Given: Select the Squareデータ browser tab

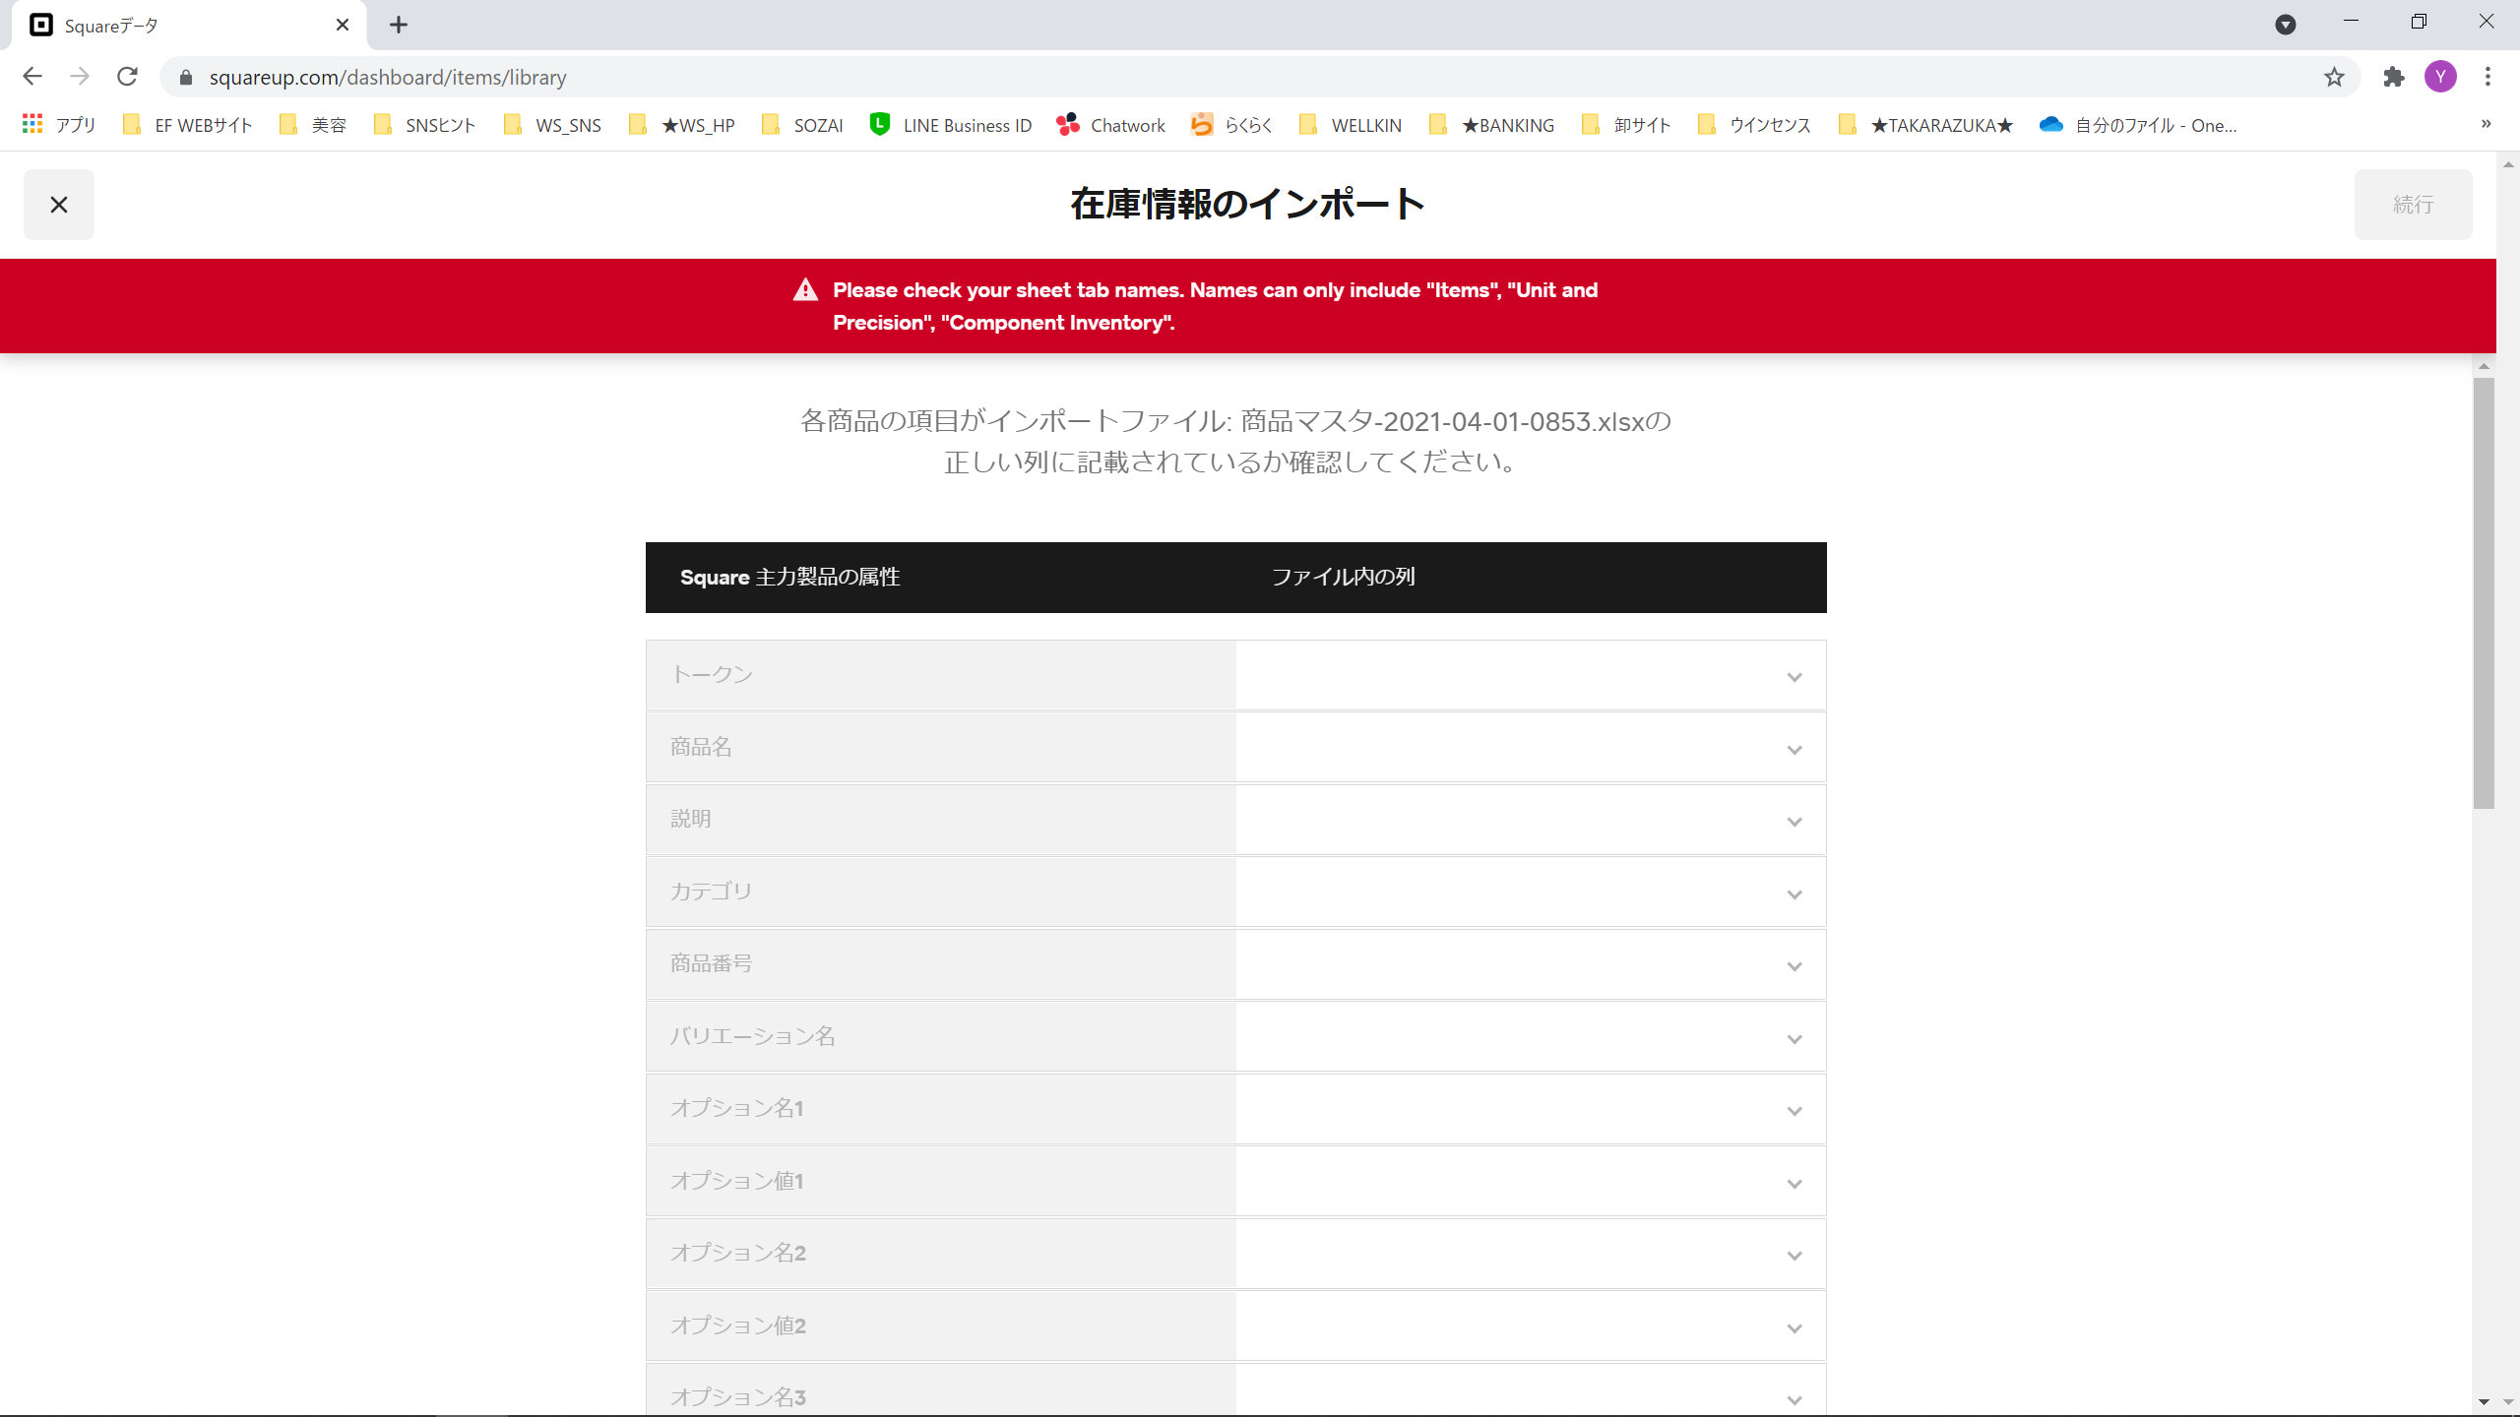Looking at the screenshot, I should tap(177, 26).
